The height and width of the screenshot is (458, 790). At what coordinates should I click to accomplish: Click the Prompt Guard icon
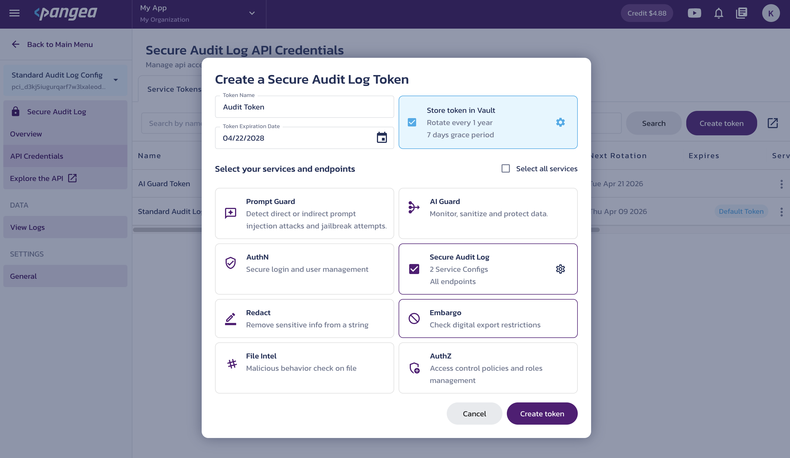230,213
